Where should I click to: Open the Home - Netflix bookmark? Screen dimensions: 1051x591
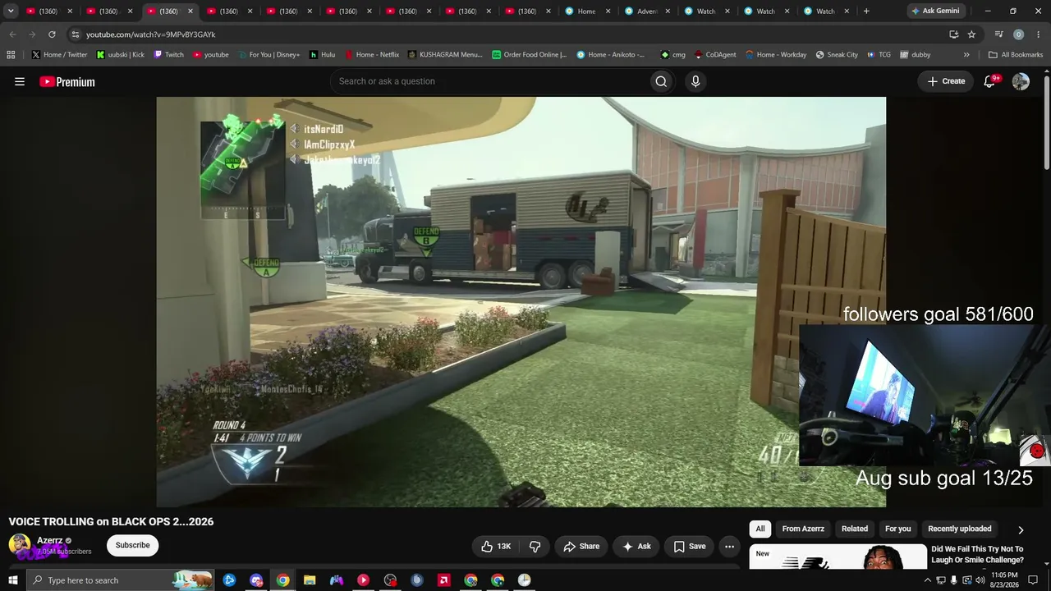(371, 55)
